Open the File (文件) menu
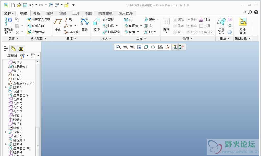The image size is (261, 156). tap(9, 13)
